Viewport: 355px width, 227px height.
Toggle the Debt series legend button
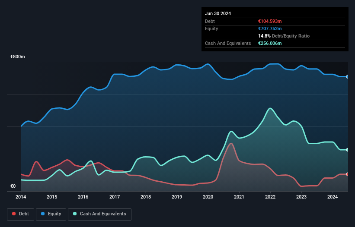coord(21,214)
